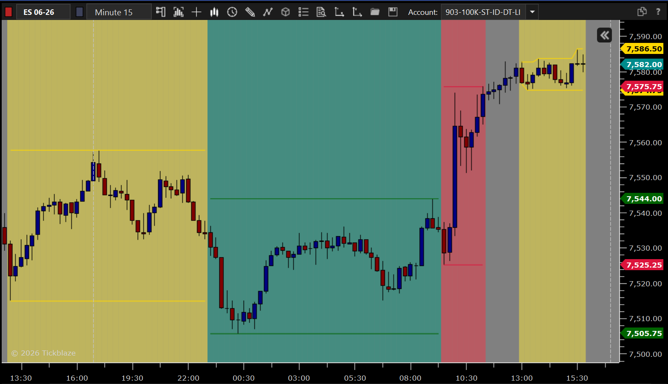This screenshot has height=384, width=668.
Task: Expand the Account dropdown arrow
Action: click(x=532, y=12)
